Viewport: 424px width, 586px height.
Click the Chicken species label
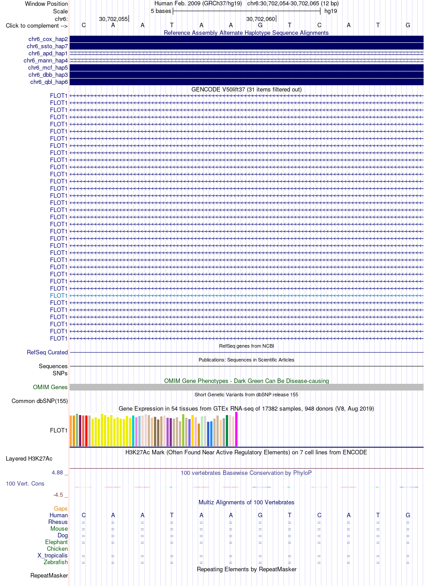click(x=58, y=549)
